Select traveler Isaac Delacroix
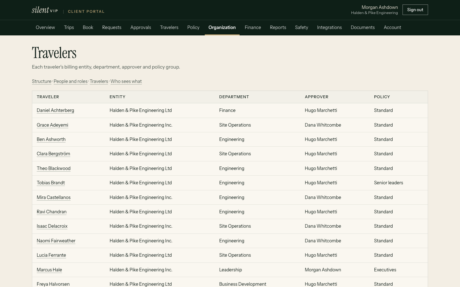The height and width of the screenshot is (287, 460). pyautogui.click(x=52, y=226)
